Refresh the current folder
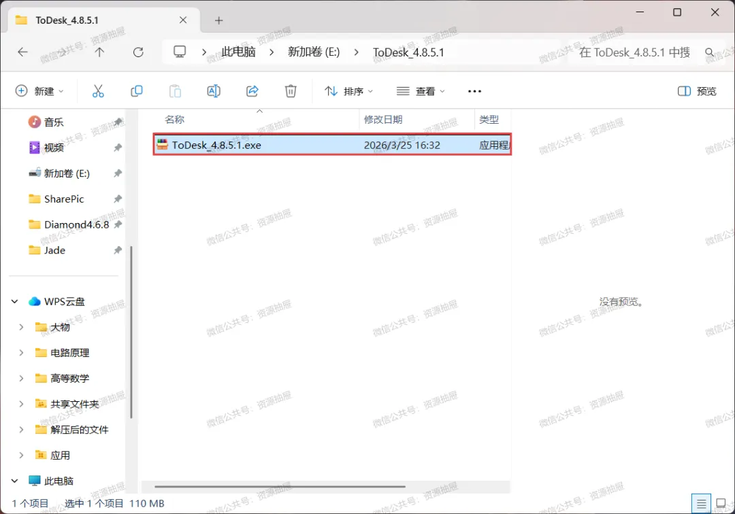The width and height of the screenshot is (735, 514). click(x=138, y=52)
